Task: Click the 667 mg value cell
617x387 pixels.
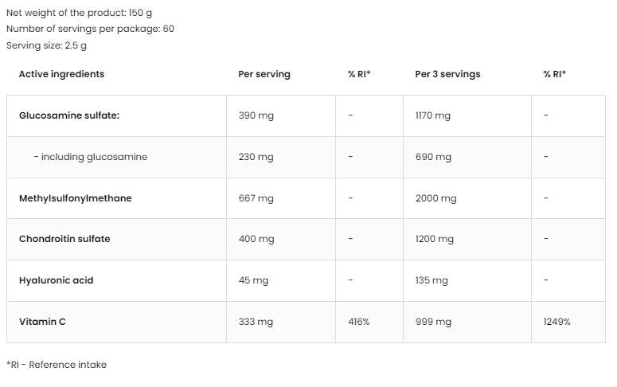Action: (x=256, y=198)
